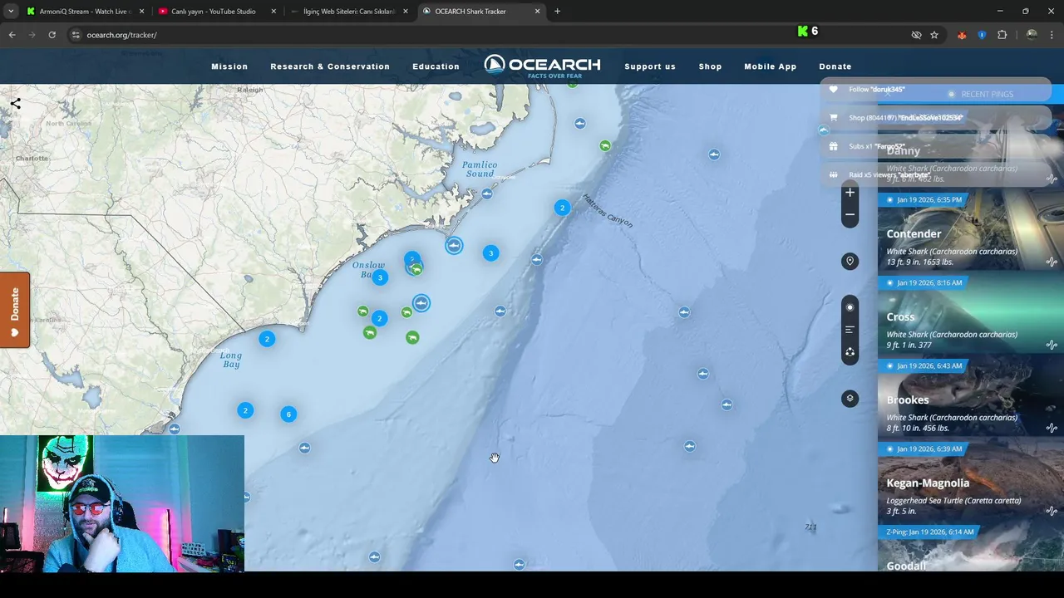Viewport: 1064px width, 598px height.
Task: Open the Education menu
Action: [x=436, y=66]
